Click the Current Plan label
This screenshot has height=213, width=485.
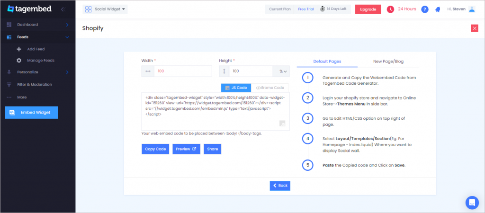coord(279,9)
